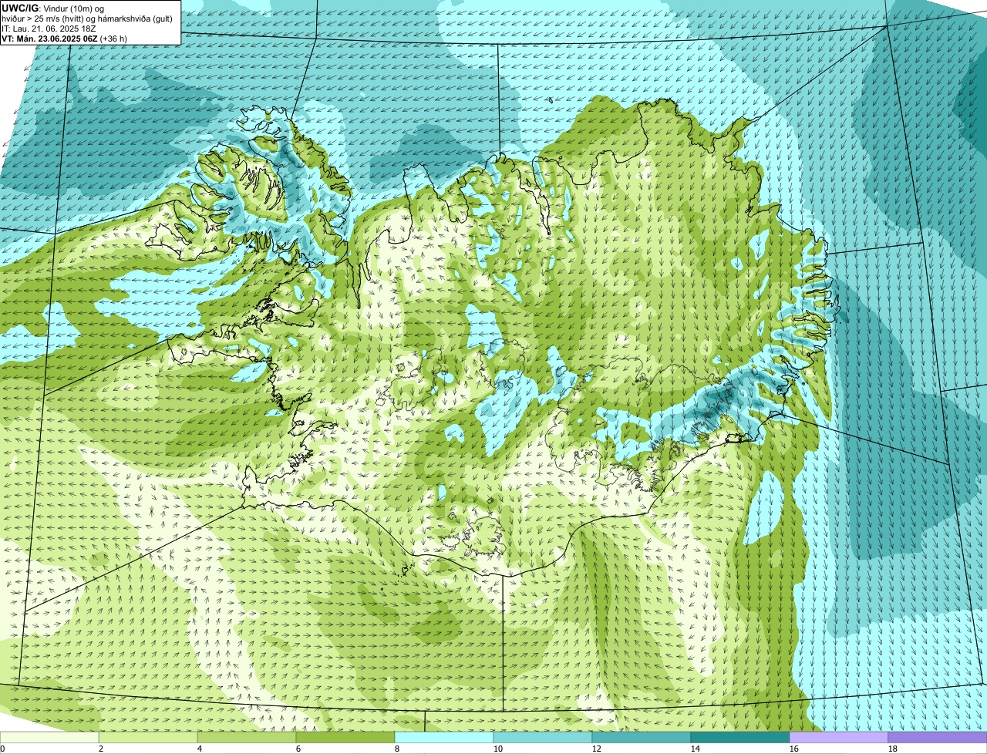This screenshot has height=754, width=987.
Task: Click the purple swatch right of label 18
Action: tap(938, 738)
